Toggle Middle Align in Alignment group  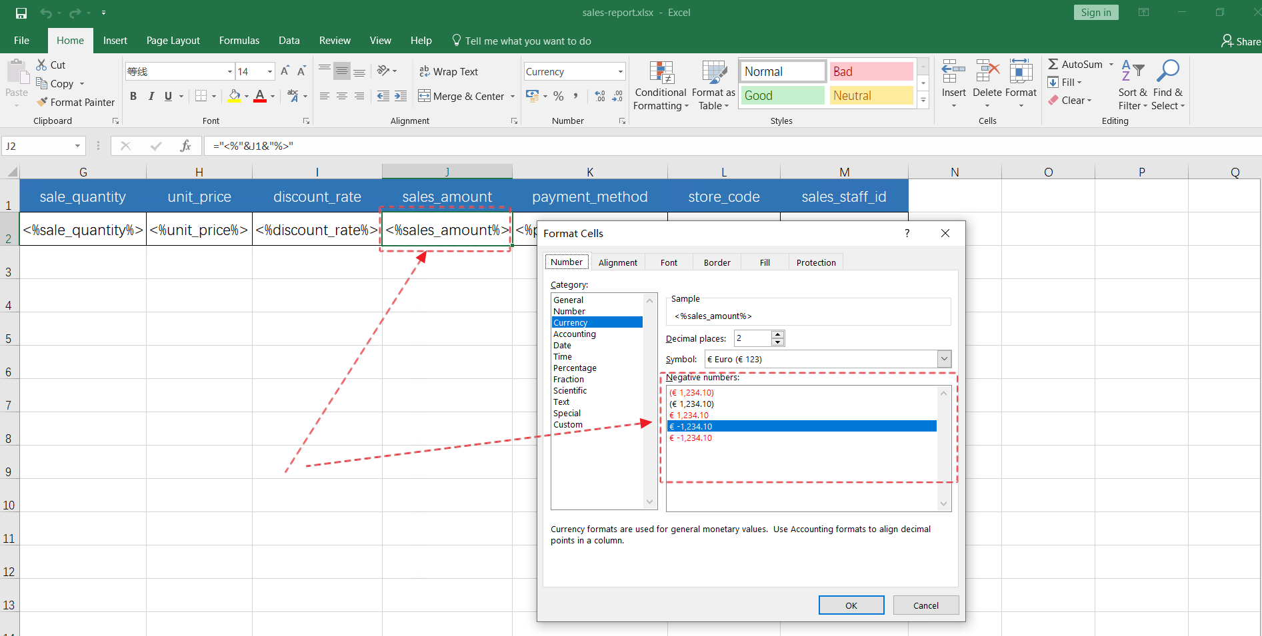tap(342, 71)
